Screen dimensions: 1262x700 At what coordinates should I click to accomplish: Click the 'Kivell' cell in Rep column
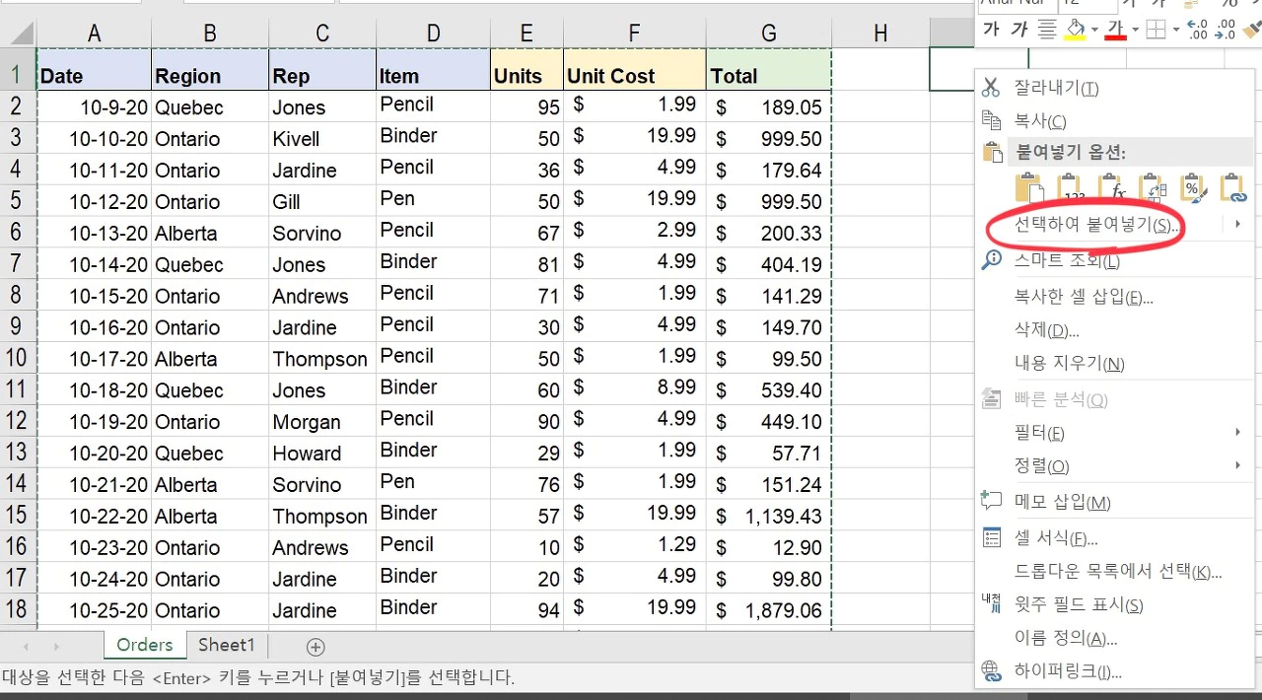click(322, 138)
